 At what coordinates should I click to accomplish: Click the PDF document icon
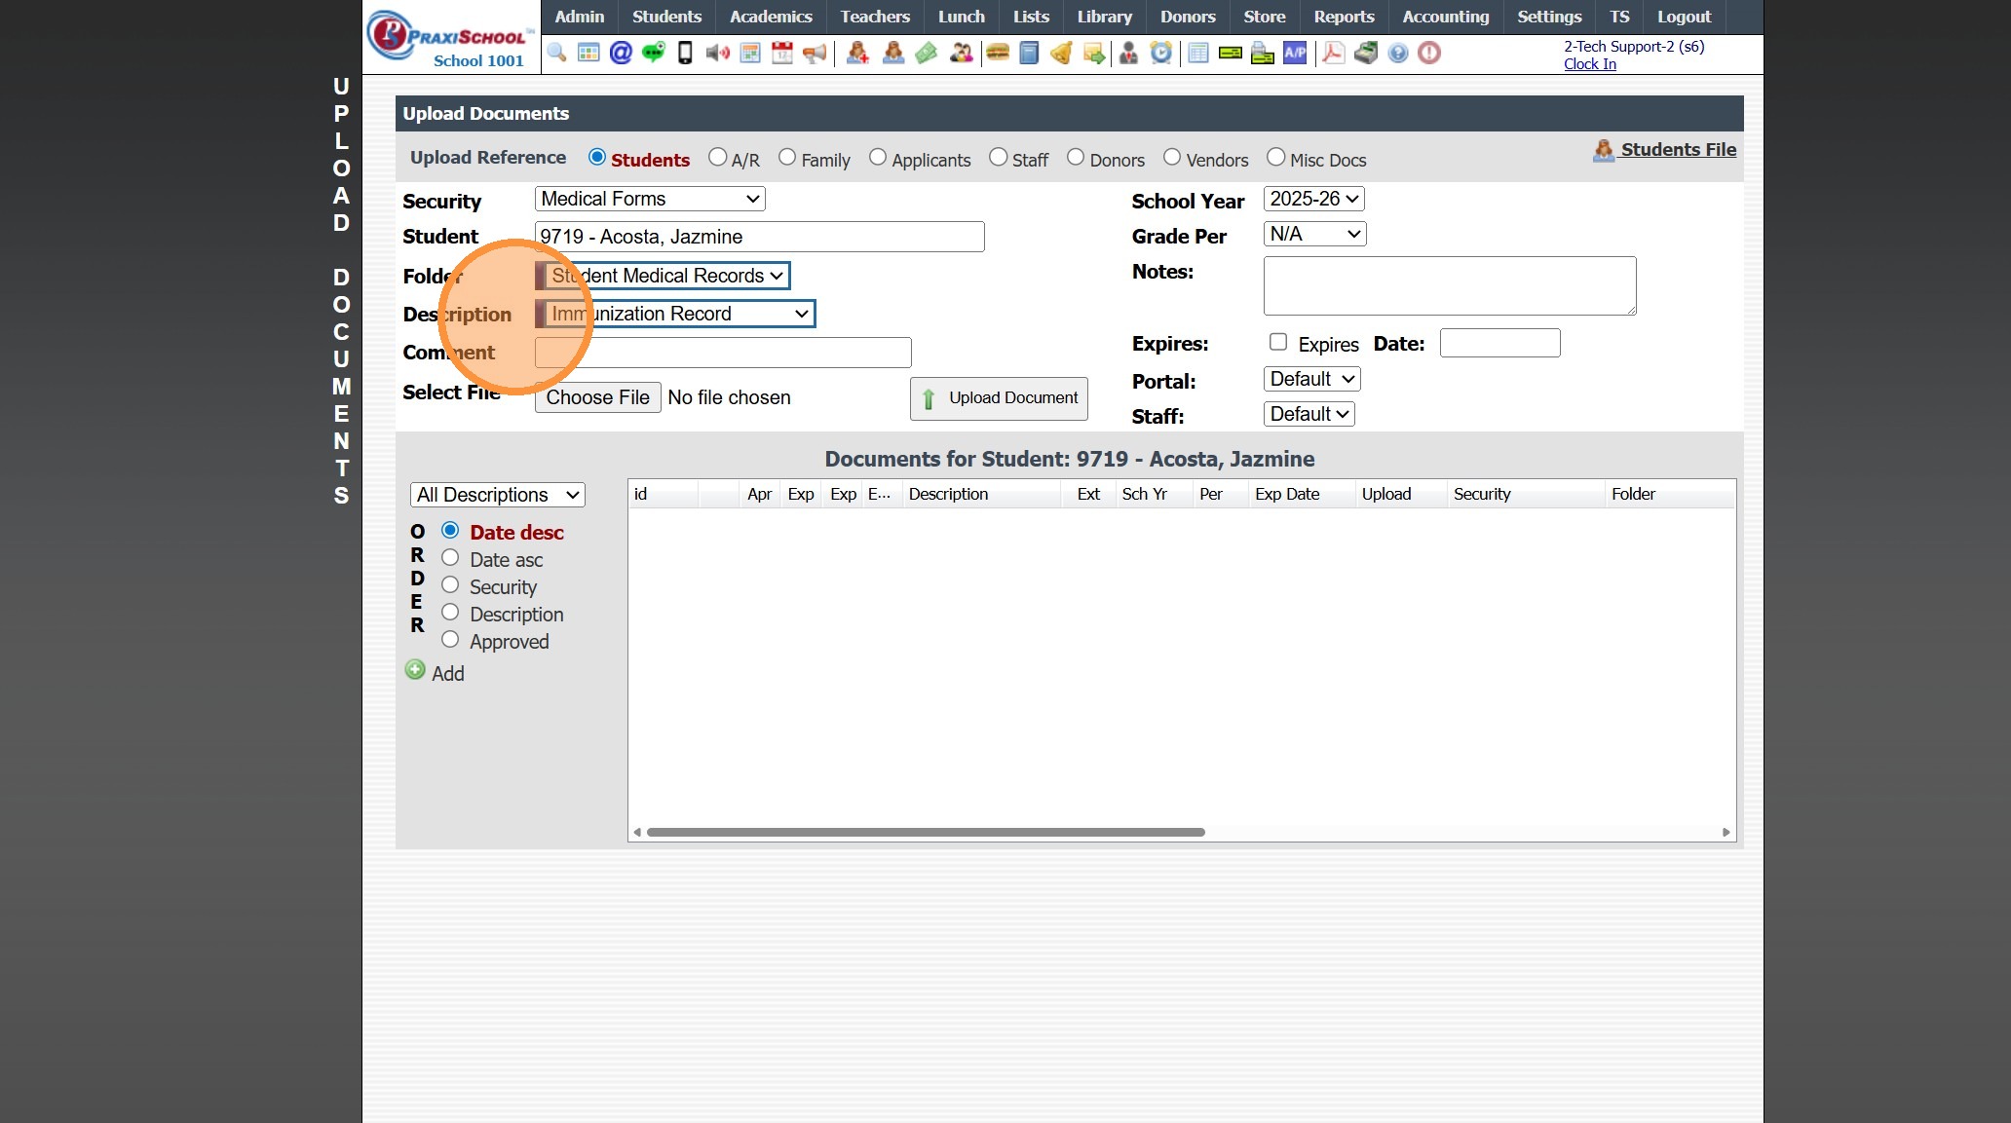click(1333, 53)
